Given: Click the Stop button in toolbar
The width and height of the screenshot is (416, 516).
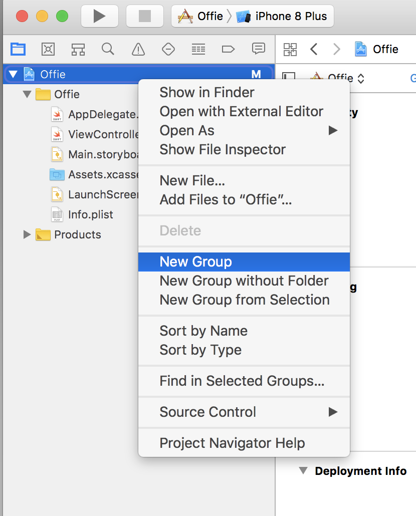Looking at the screenshot, I should [144, 16].
